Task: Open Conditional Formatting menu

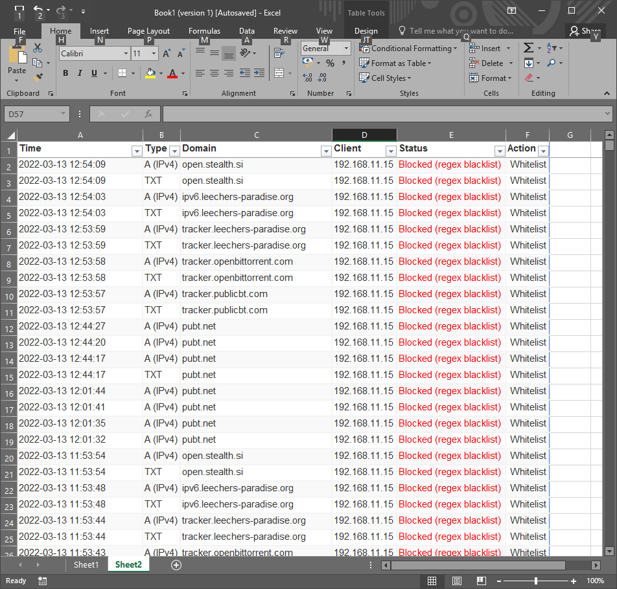Action: [408, 49]
